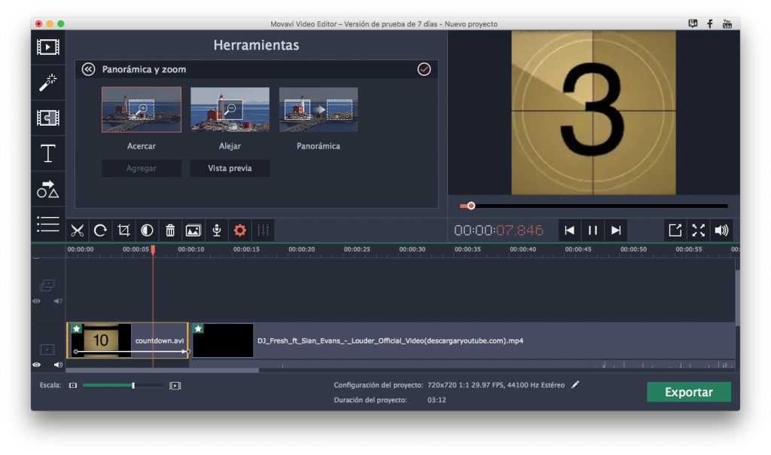Click the 720x720 project configuration text
Image resolution: width=771 pixels, height=455 pixels.
[x=495, y=385]
